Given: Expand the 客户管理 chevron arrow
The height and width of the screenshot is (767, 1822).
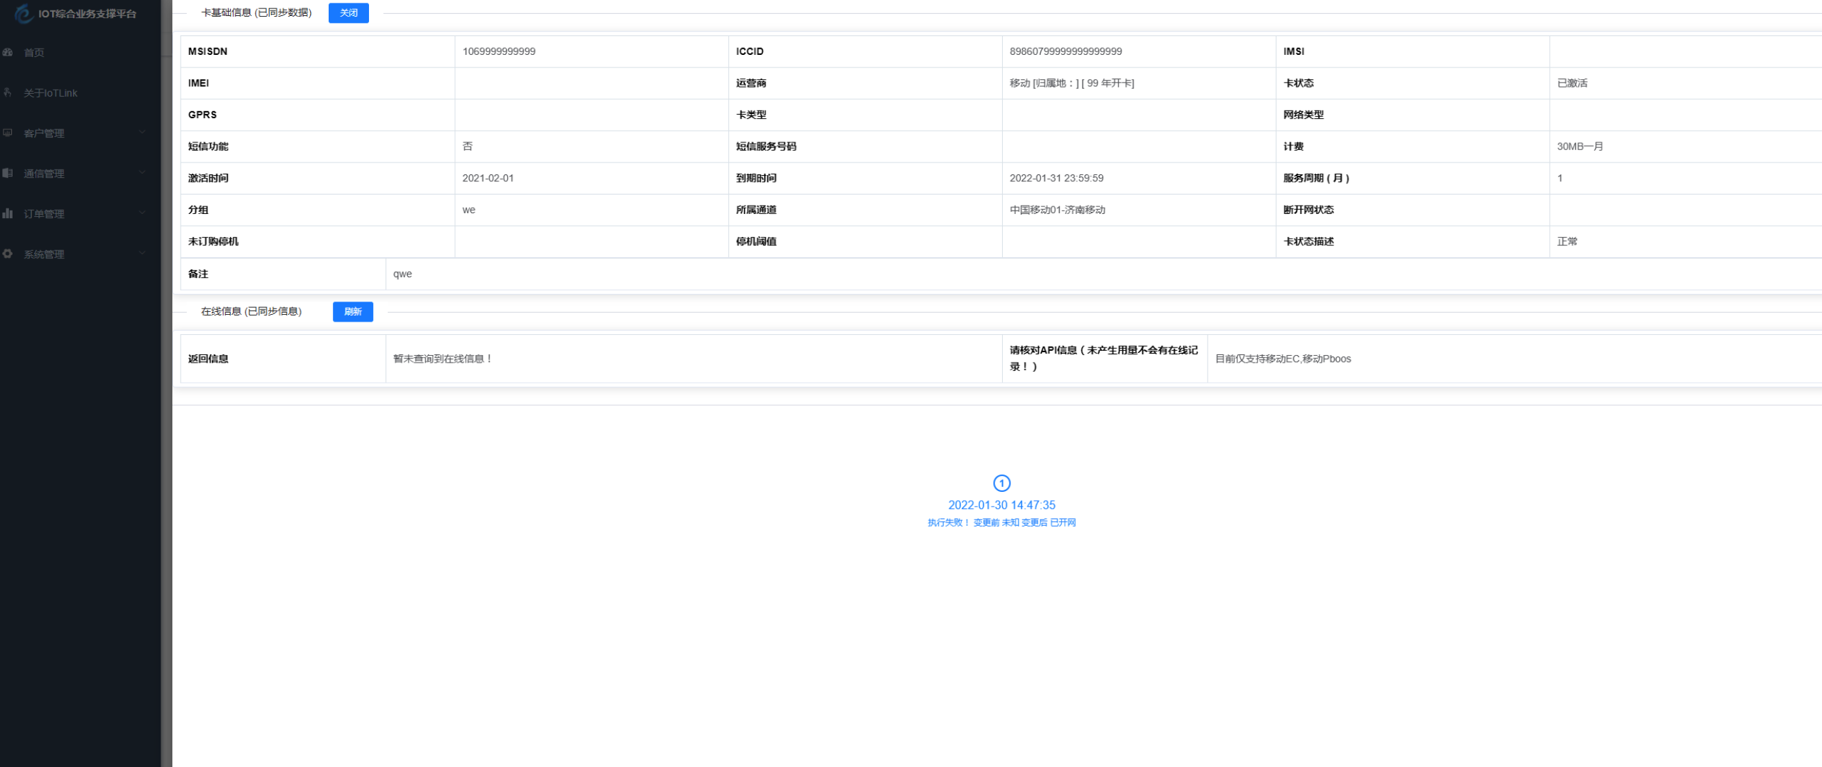Looking at the screenshot, I should (142, 132).
